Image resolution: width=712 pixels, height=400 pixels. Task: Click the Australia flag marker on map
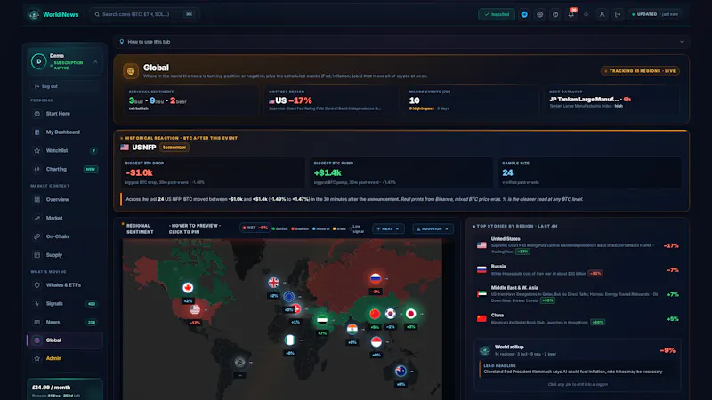click(400, 371)
